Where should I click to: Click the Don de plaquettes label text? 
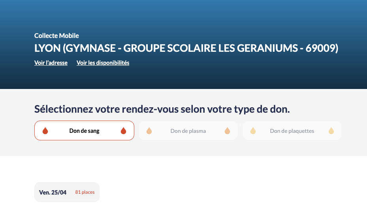pos(292,131)
